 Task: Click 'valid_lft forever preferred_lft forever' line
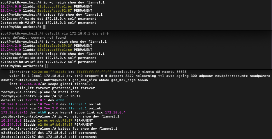pos(55,88)
